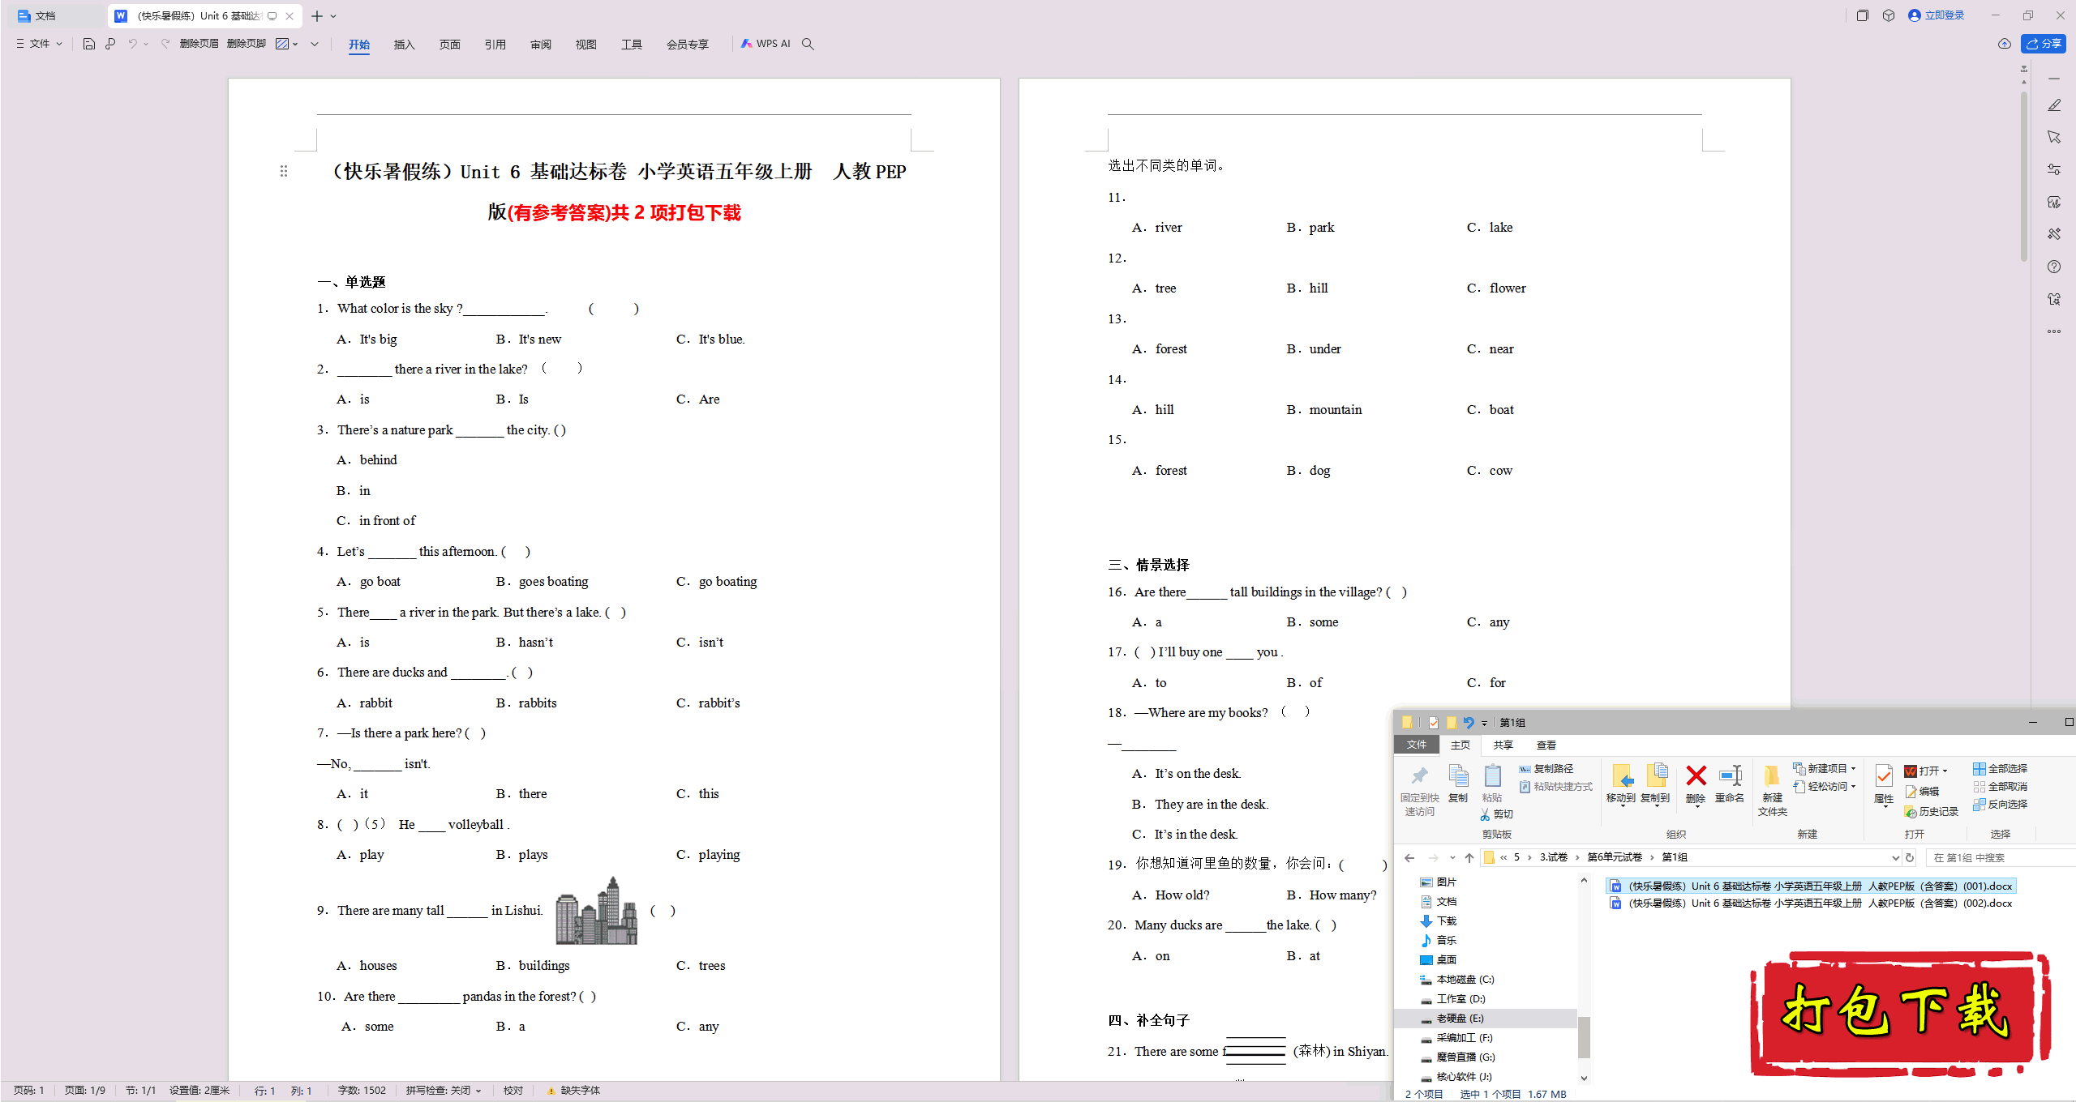Image resolution: width=2076 pixels, height=1102 pixels.
Task: Open the WPS search magnifier icon
Action: point(808,44)
